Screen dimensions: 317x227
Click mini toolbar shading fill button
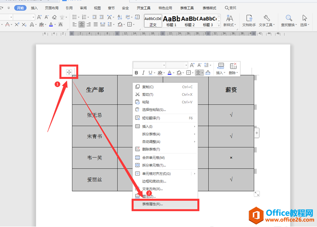(179, 73)
